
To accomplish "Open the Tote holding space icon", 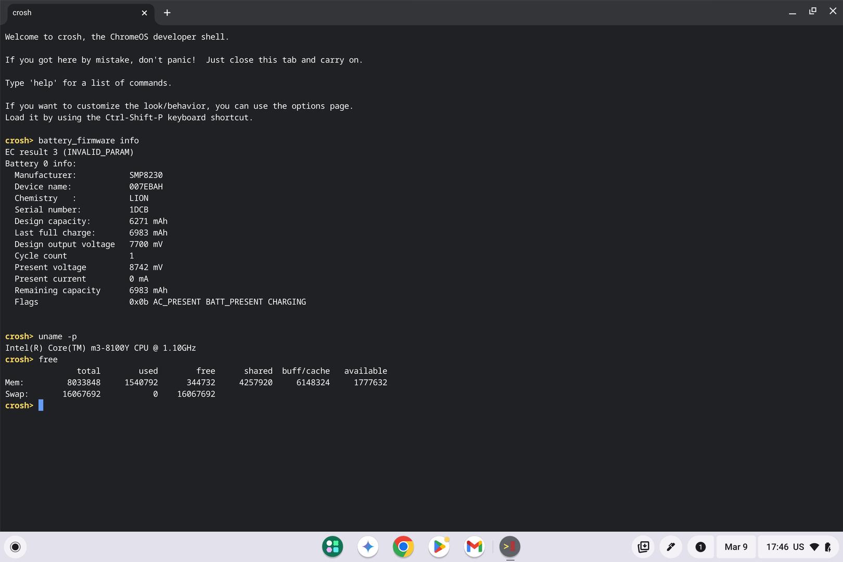I will tap(644, 547).
